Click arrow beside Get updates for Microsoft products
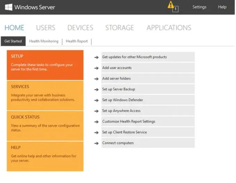This screenshot has width=236, height=183. (x=96, y=57)
